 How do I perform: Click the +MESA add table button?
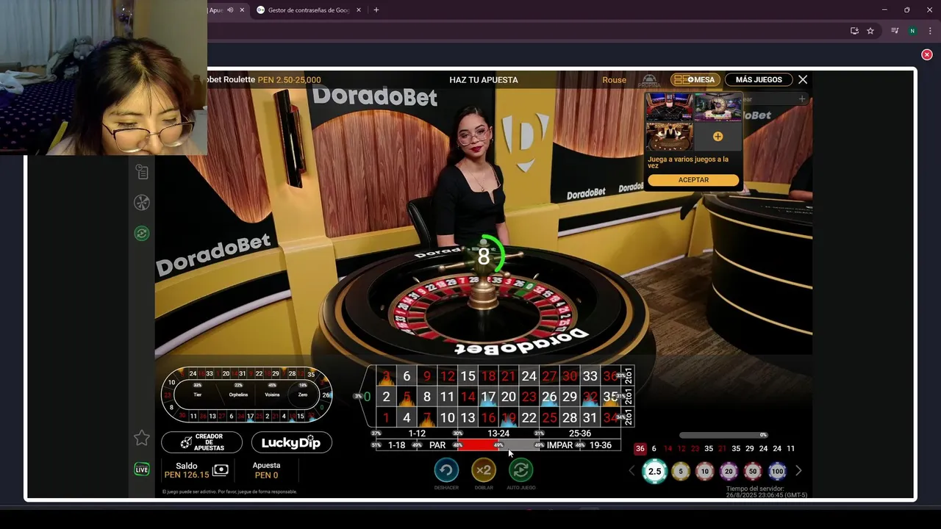695,79
